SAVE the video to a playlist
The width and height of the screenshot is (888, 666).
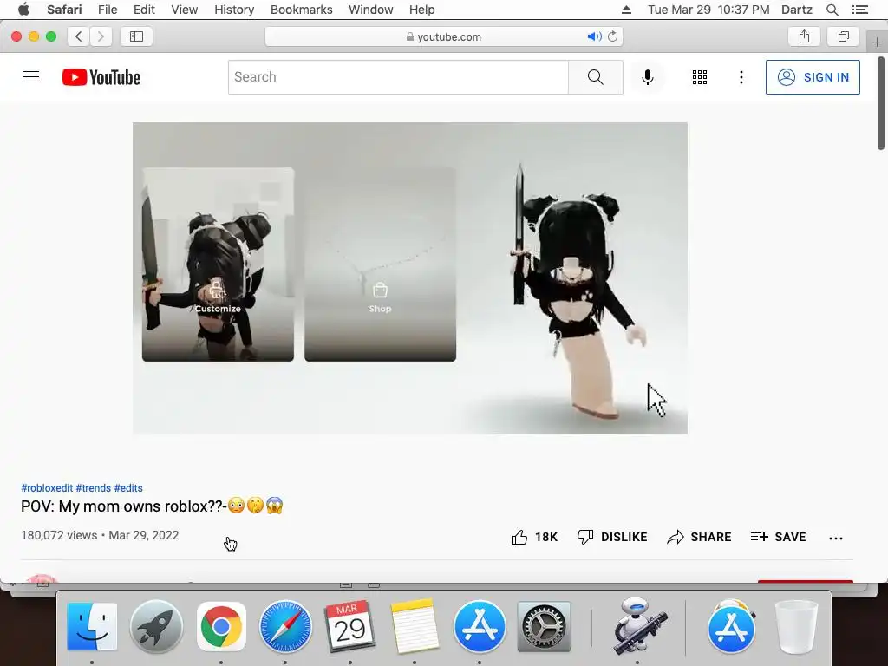[778, 537]
